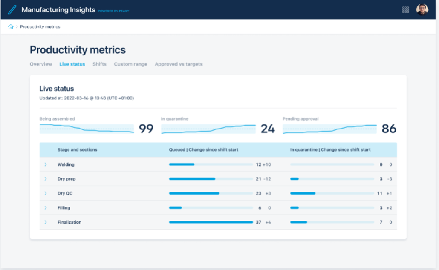Click the Manufacturing Insights title
The image size is (439, 270).
coord(58,10)
